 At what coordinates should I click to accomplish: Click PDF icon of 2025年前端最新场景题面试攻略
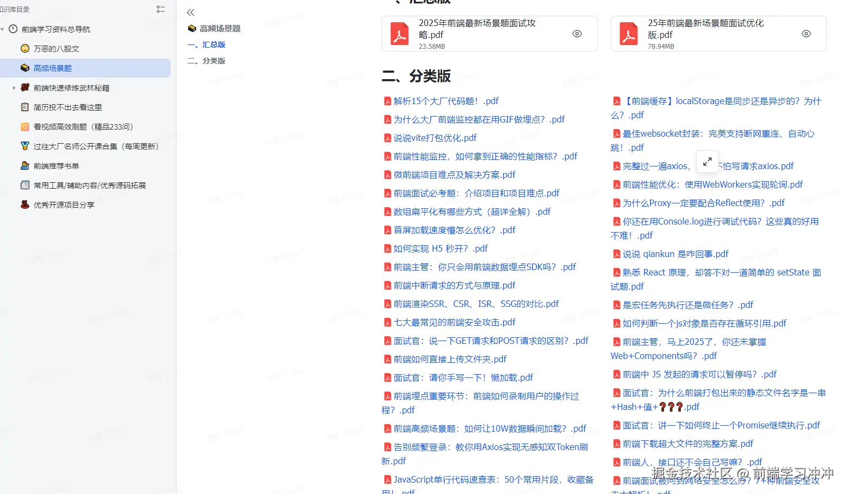click(x=400, y=34)
